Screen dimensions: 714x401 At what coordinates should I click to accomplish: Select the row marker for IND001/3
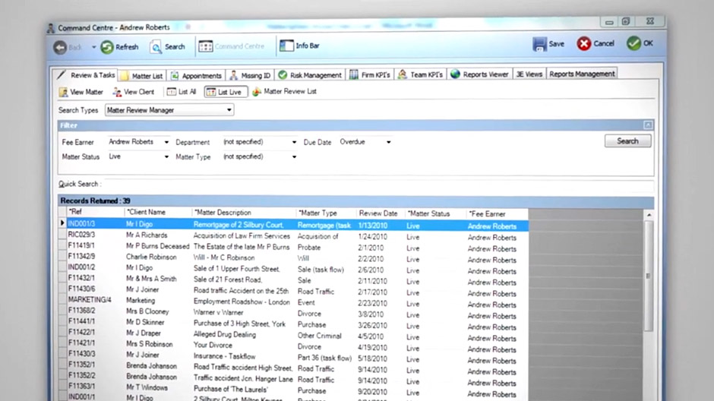[62, 223]
